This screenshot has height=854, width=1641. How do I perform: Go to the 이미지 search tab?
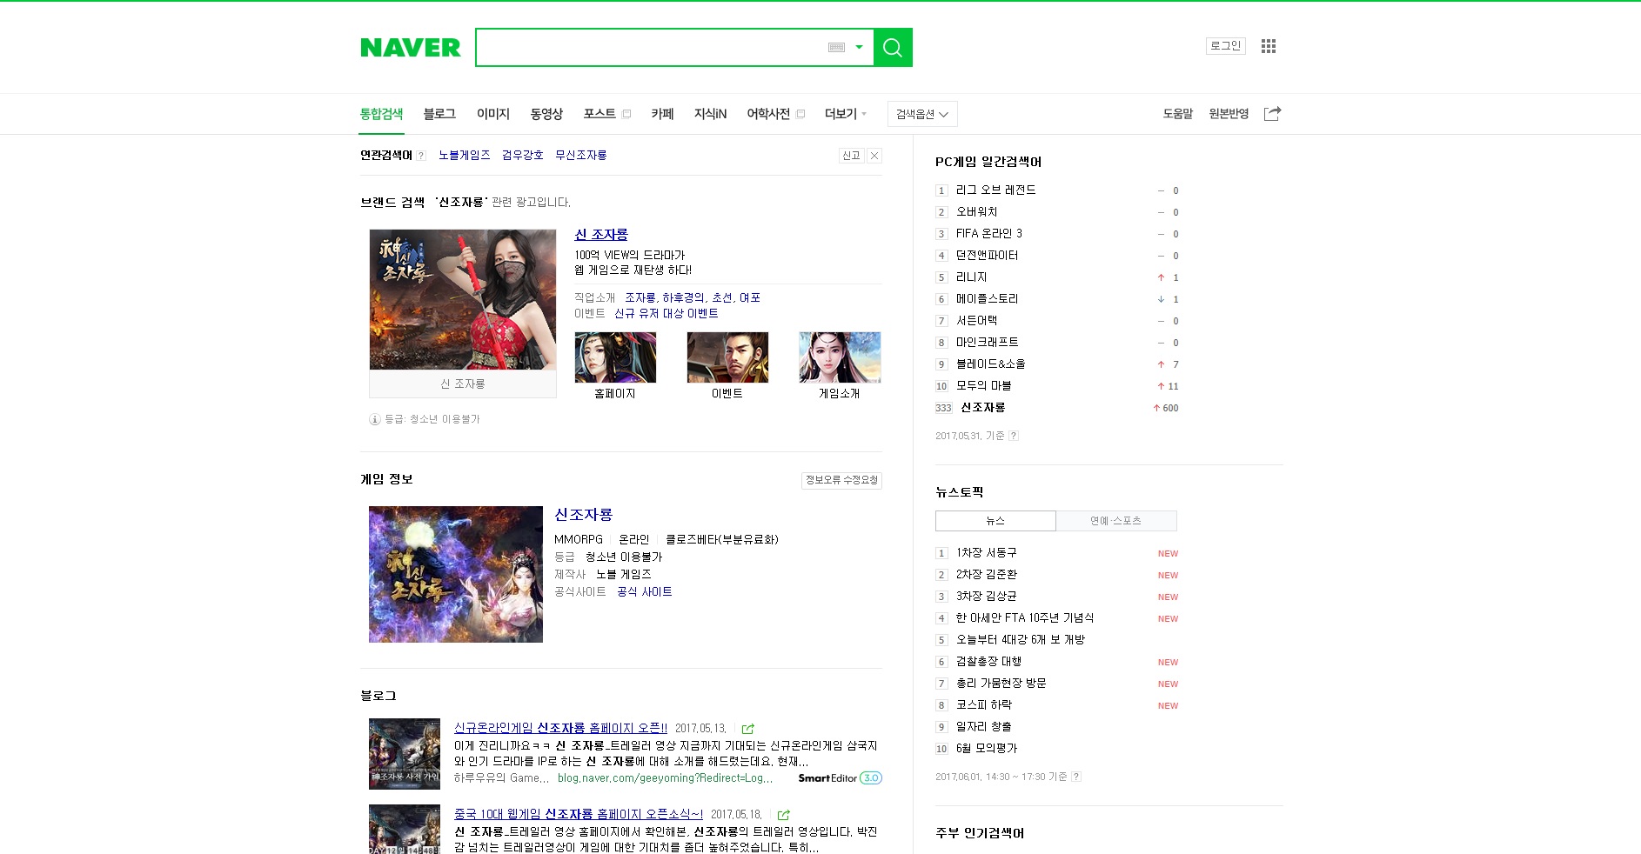pyautogui.click(x=493, y=114)
